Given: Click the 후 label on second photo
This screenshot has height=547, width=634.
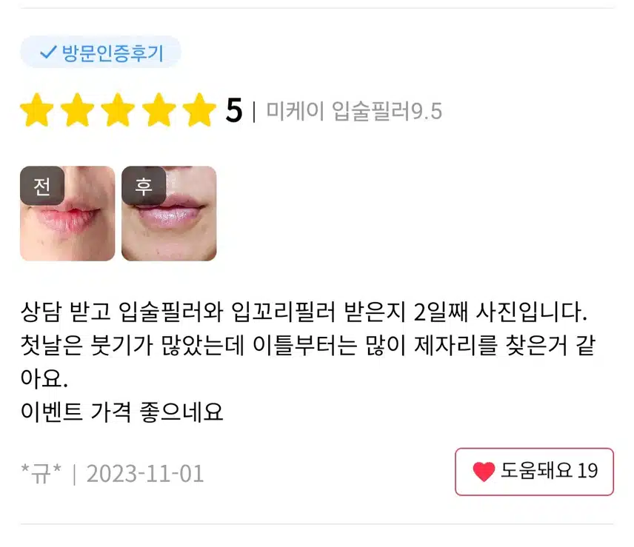Looking at the screenshot, I should [x=144, y=186].
